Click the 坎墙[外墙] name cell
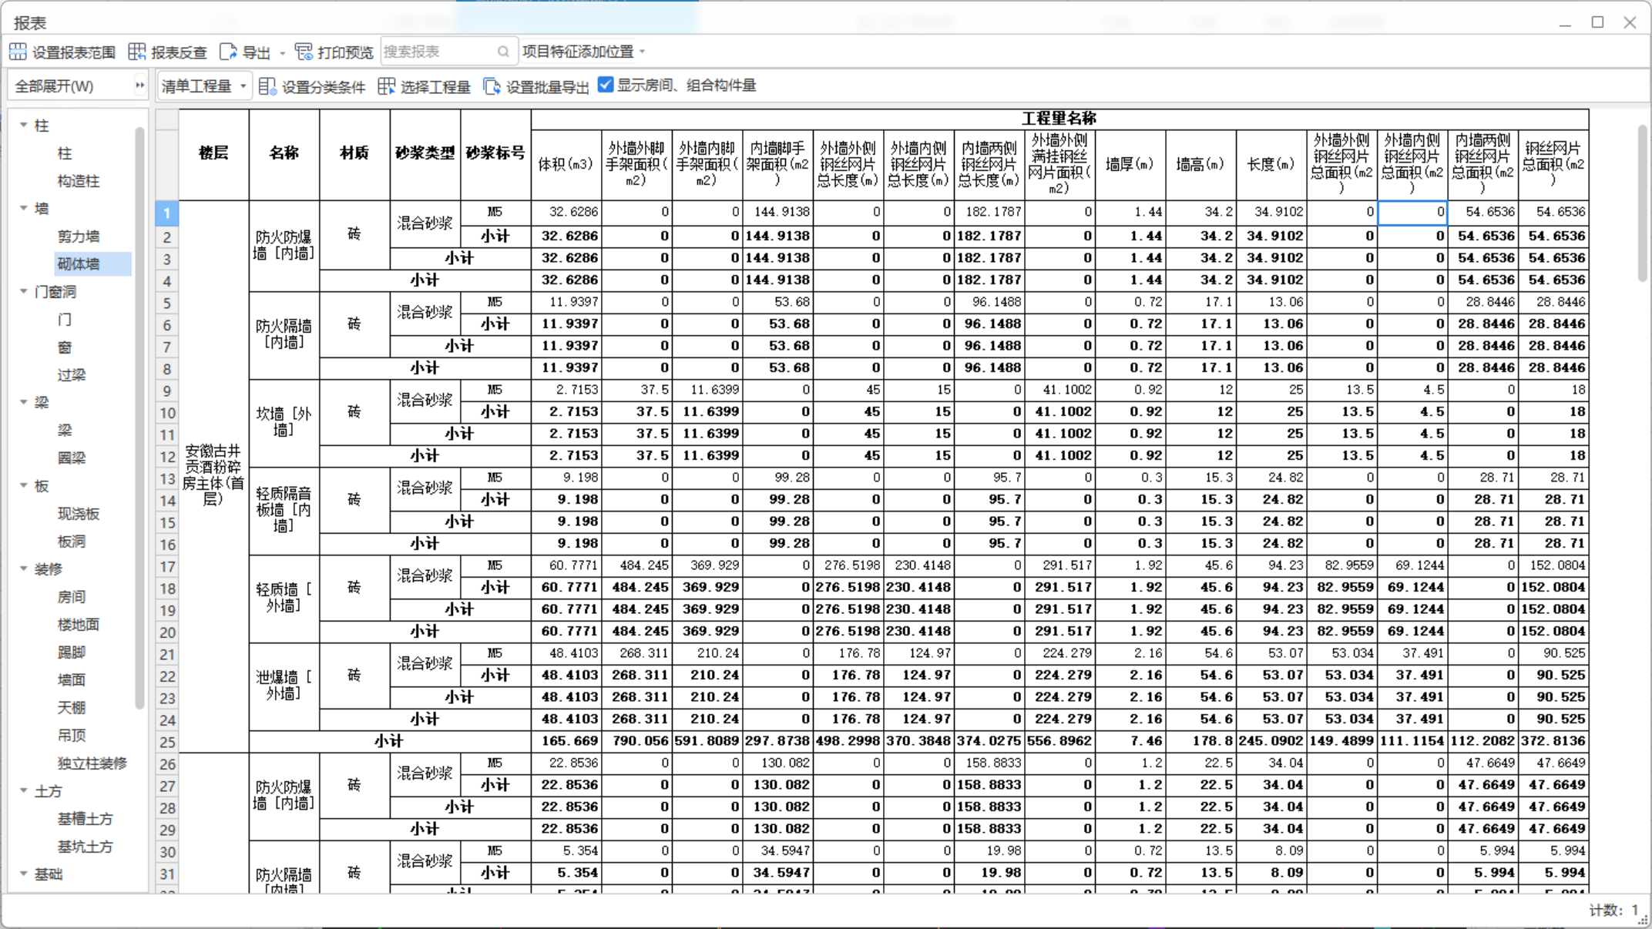Image resolution: width=1652 pixels, height=929 pixels. pos(284,422)
